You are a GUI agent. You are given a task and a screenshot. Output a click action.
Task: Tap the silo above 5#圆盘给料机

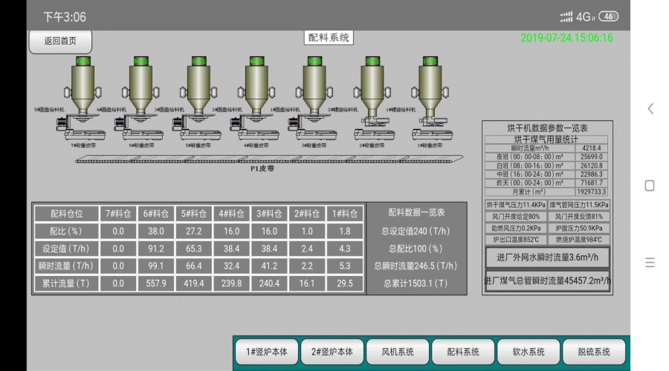tap(82, 80)
